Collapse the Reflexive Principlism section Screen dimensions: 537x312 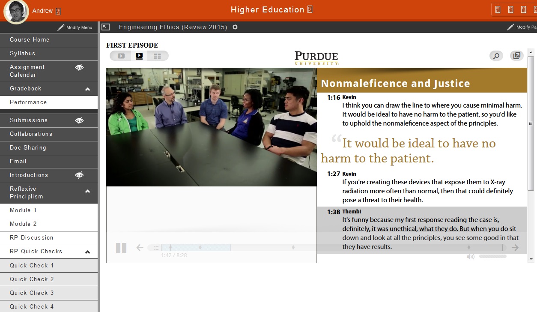point(88,192)
